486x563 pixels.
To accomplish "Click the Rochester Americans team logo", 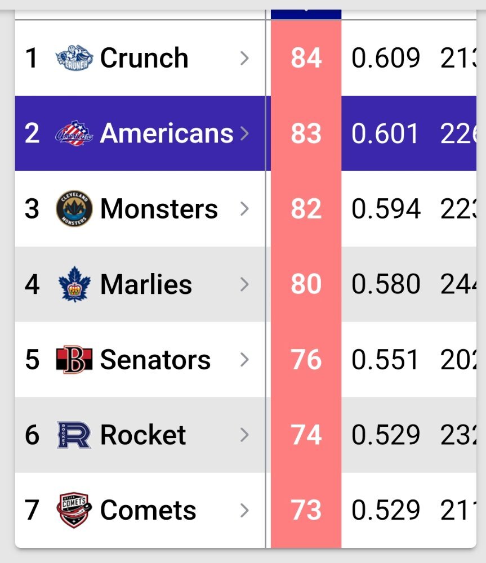I will 74,133.
